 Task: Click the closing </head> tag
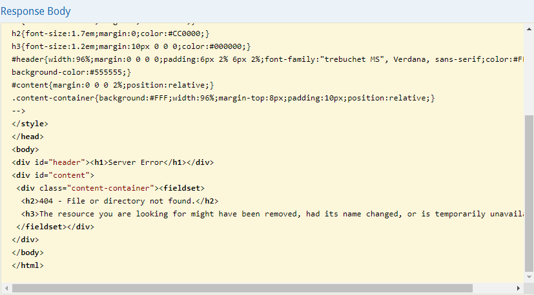click(x=27, y=137)
